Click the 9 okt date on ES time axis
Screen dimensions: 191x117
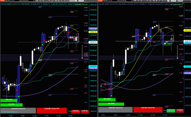tap(115, 115)
